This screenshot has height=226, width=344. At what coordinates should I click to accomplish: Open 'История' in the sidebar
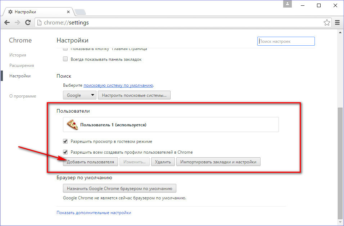(18, 55)
